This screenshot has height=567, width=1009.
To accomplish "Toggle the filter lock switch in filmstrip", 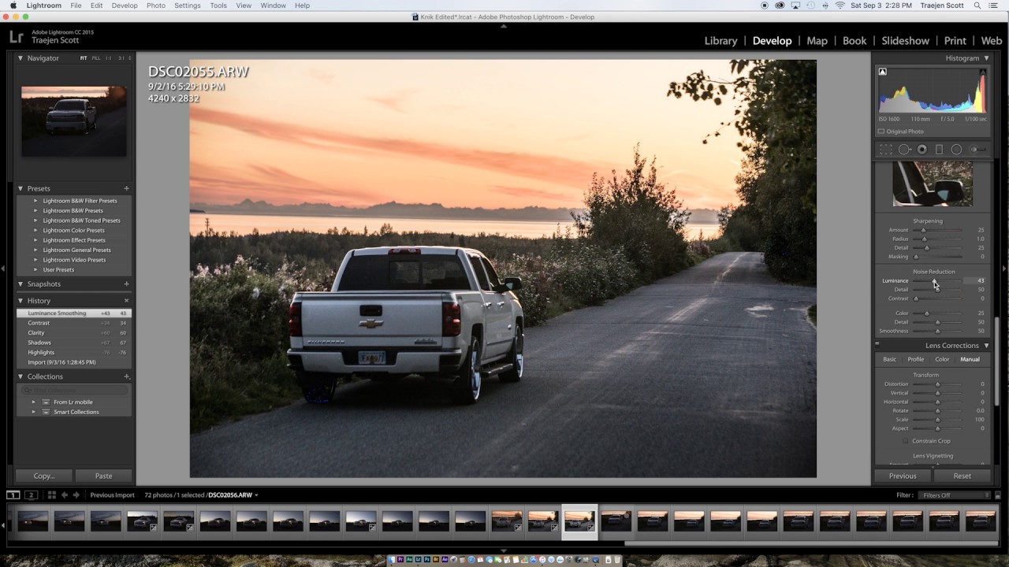I will [998, 495].
